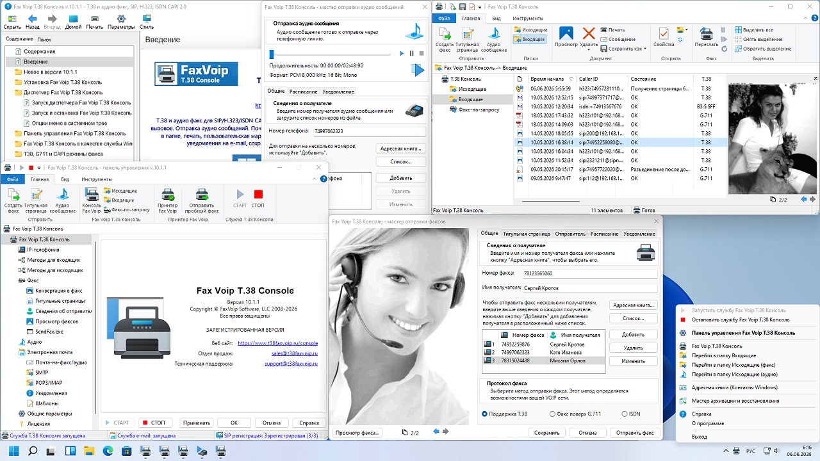Screen dimensions: 820x461
Task: Click Отправить пробный факс in the control panel ribbon
Action: 201,200
